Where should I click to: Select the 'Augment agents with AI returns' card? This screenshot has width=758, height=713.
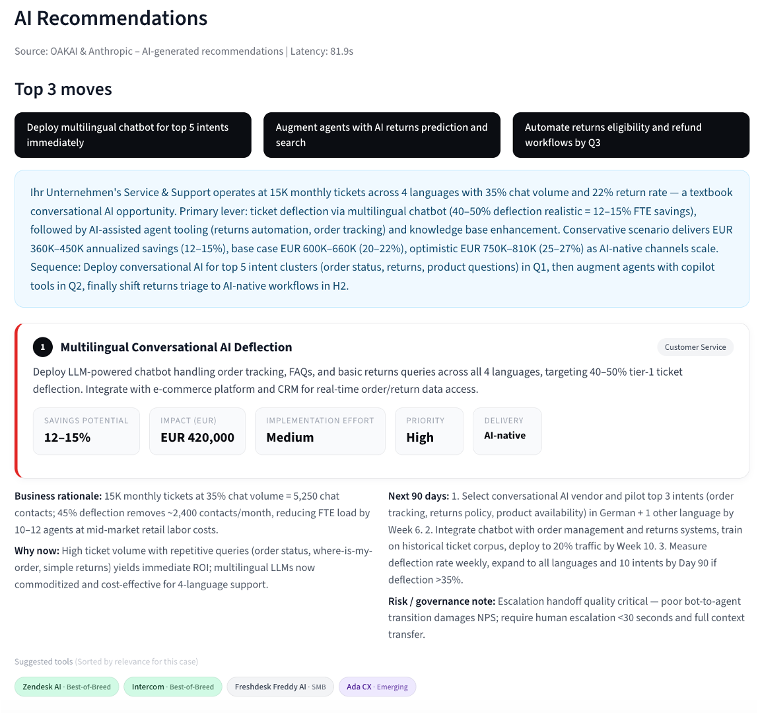[x=382, y=135]
